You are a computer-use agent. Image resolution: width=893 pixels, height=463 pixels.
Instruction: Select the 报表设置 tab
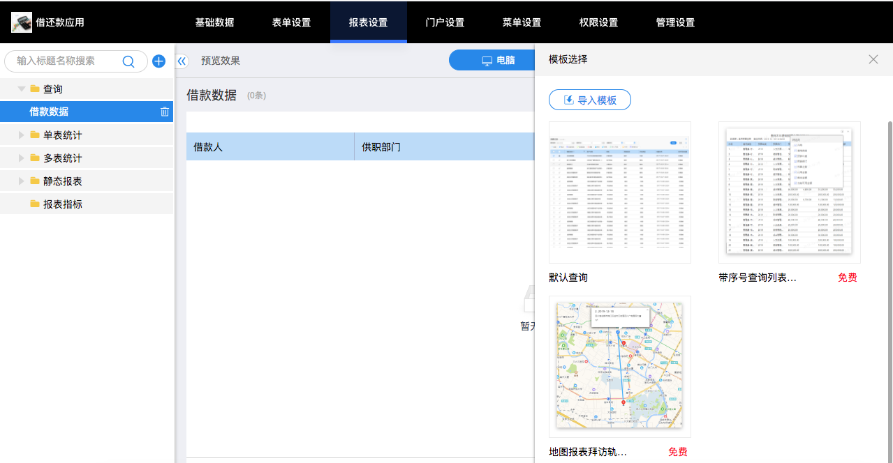click(x=368, y=22)
